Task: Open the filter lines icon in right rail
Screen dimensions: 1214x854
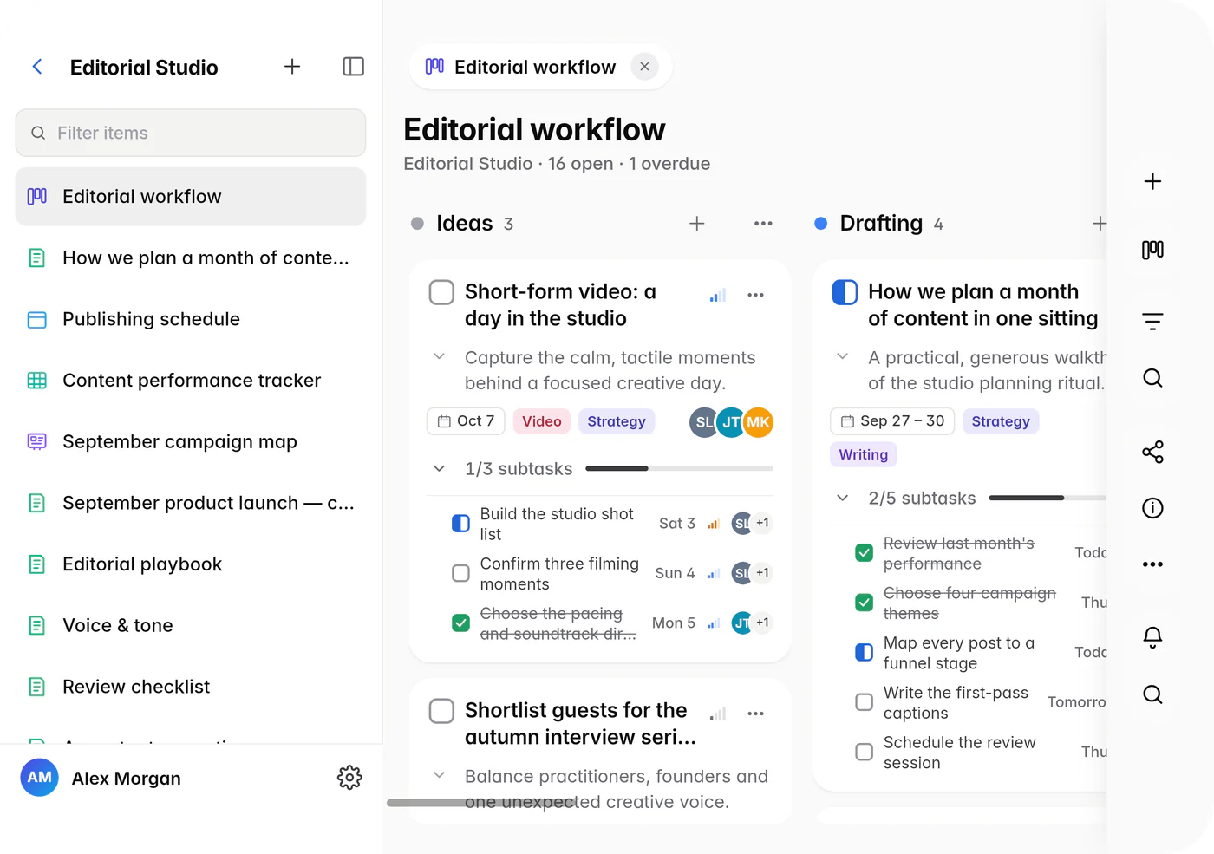Action: 1152,322
